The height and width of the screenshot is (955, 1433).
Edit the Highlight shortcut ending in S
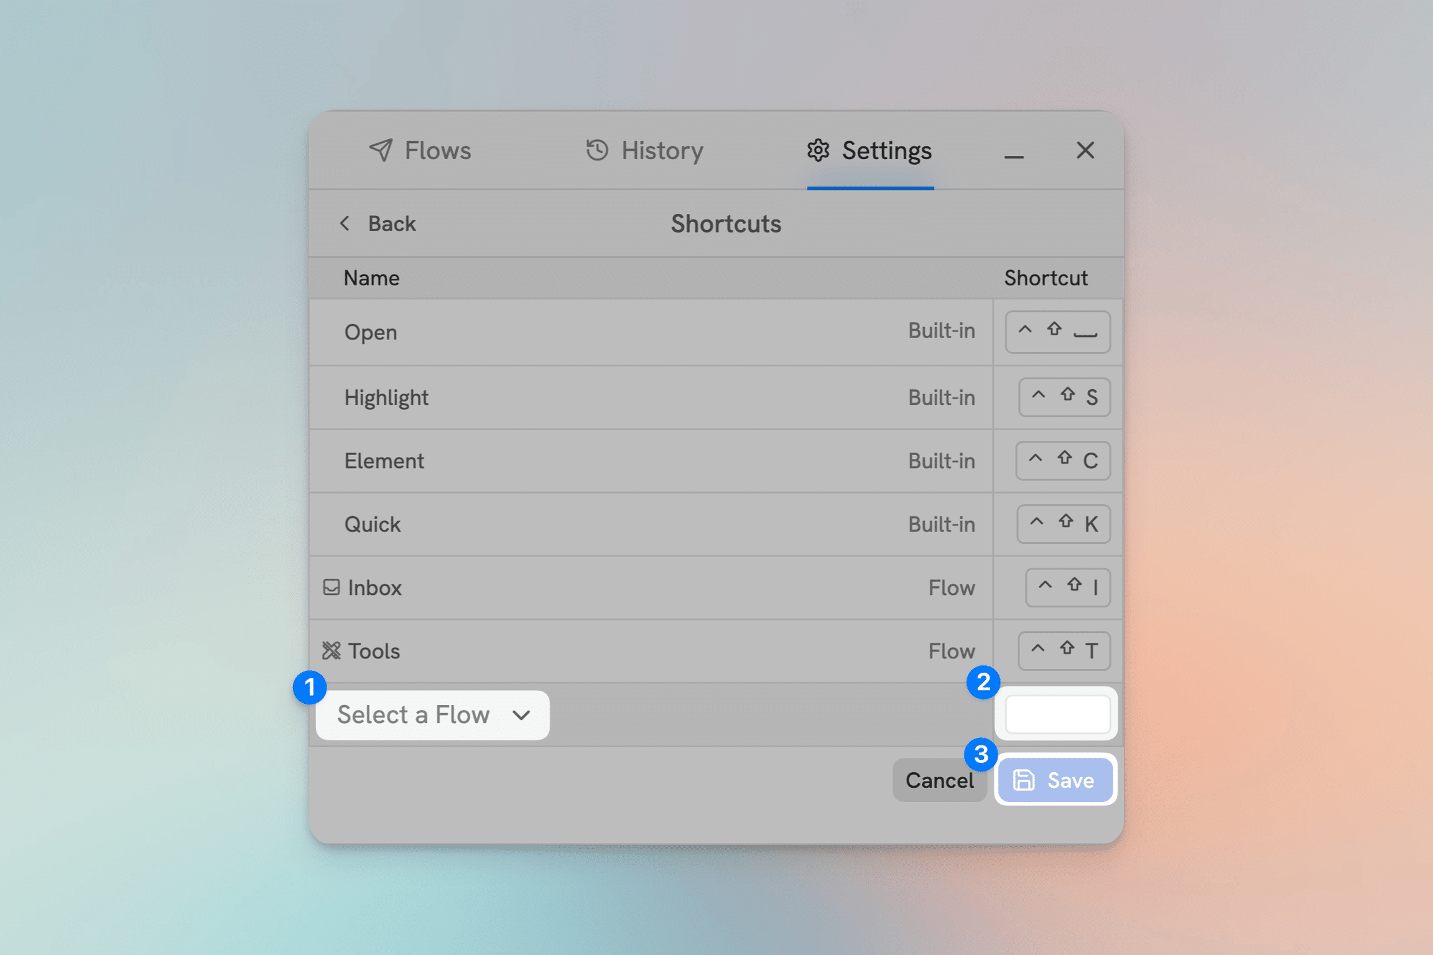click(x=1064, y=397)
